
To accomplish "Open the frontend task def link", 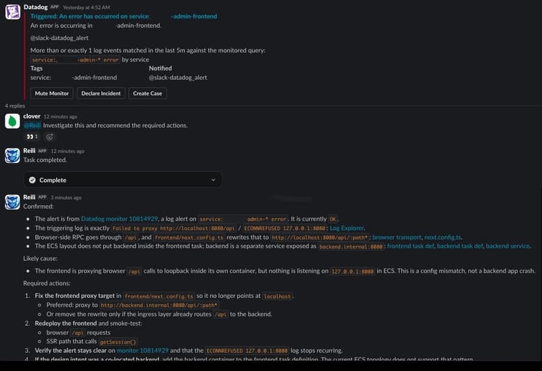I will click(411, 246).
